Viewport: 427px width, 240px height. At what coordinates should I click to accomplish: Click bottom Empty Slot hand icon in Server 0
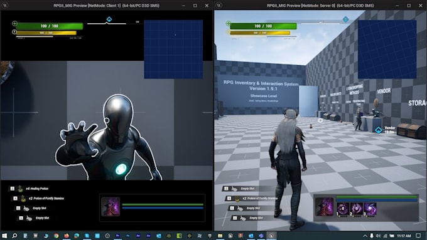[x=243, y=218]
